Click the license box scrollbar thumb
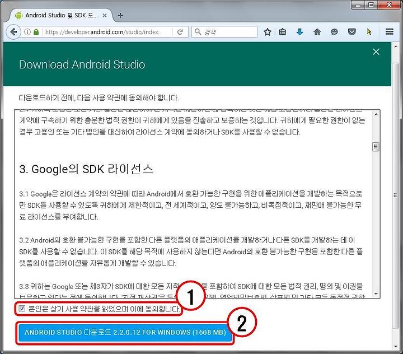Image resolution: width=403 pixels, height=354 pixels. tap(376, 147)
